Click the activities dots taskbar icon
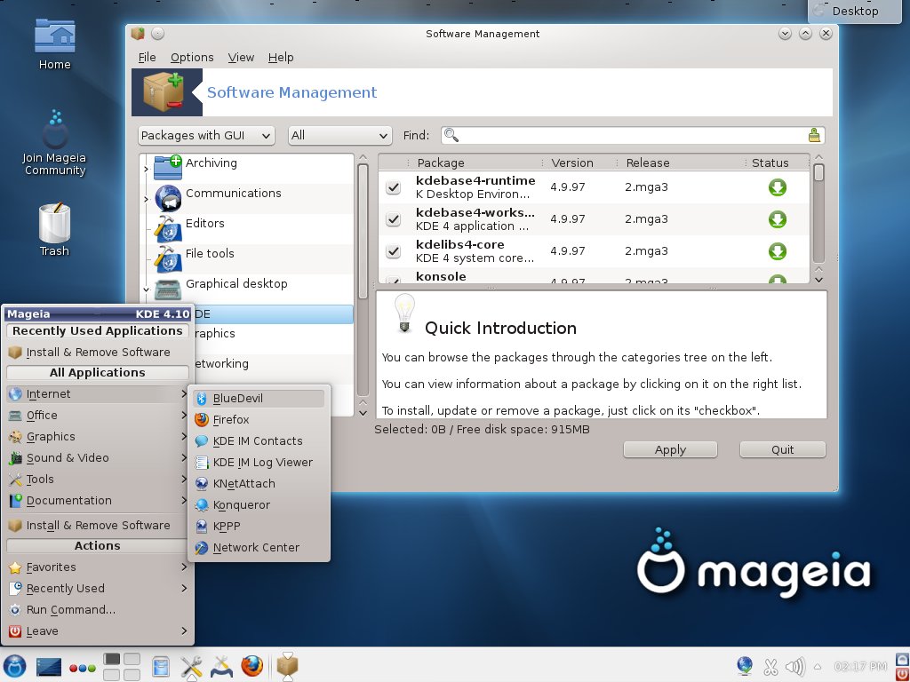This screenshot has width=910, height=682. (83, 668)
